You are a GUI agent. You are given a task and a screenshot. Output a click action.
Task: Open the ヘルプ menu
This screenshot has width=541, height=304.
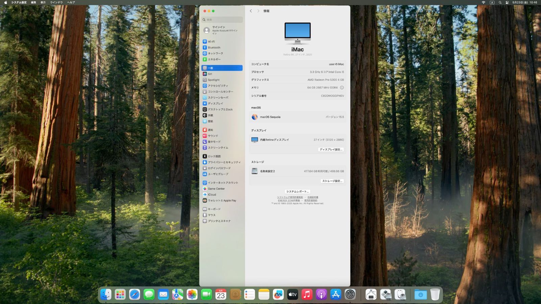pyautogui.click(x=71, y=2)
